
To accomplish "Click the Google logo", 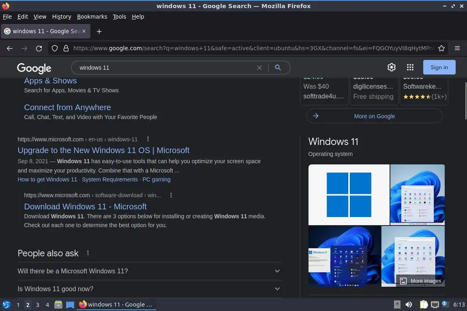I will coord(34,68).
